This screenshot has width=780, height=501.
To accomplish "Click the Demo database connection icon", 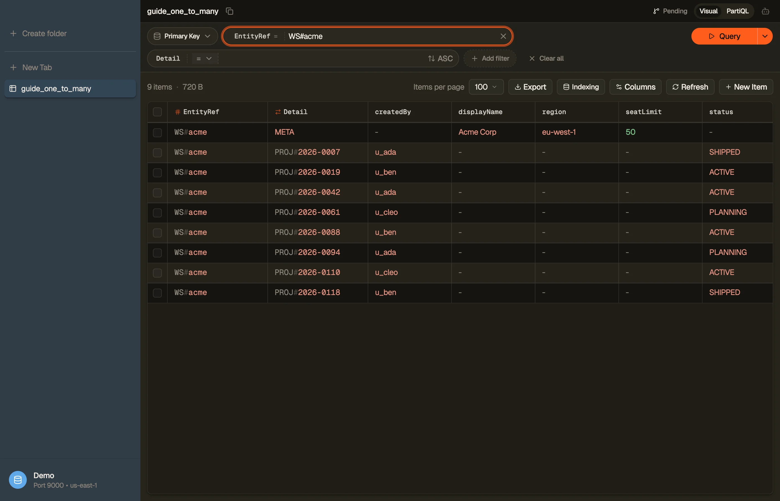I will pyautogui.click(x=18, y=480).
